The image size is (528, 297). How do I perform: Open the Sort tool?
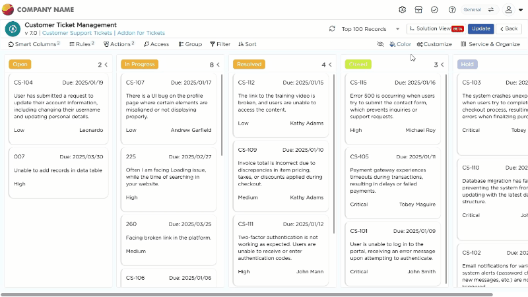click(x=246, y=44)
